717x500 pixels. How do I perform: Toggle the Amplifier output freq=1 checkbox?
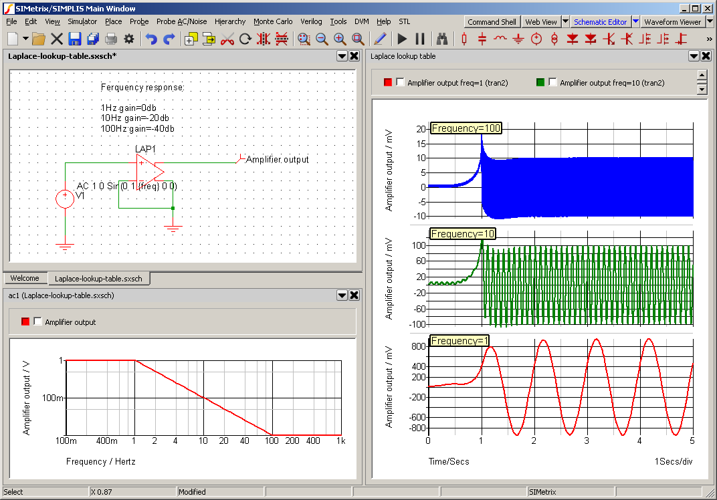point(399,82)
